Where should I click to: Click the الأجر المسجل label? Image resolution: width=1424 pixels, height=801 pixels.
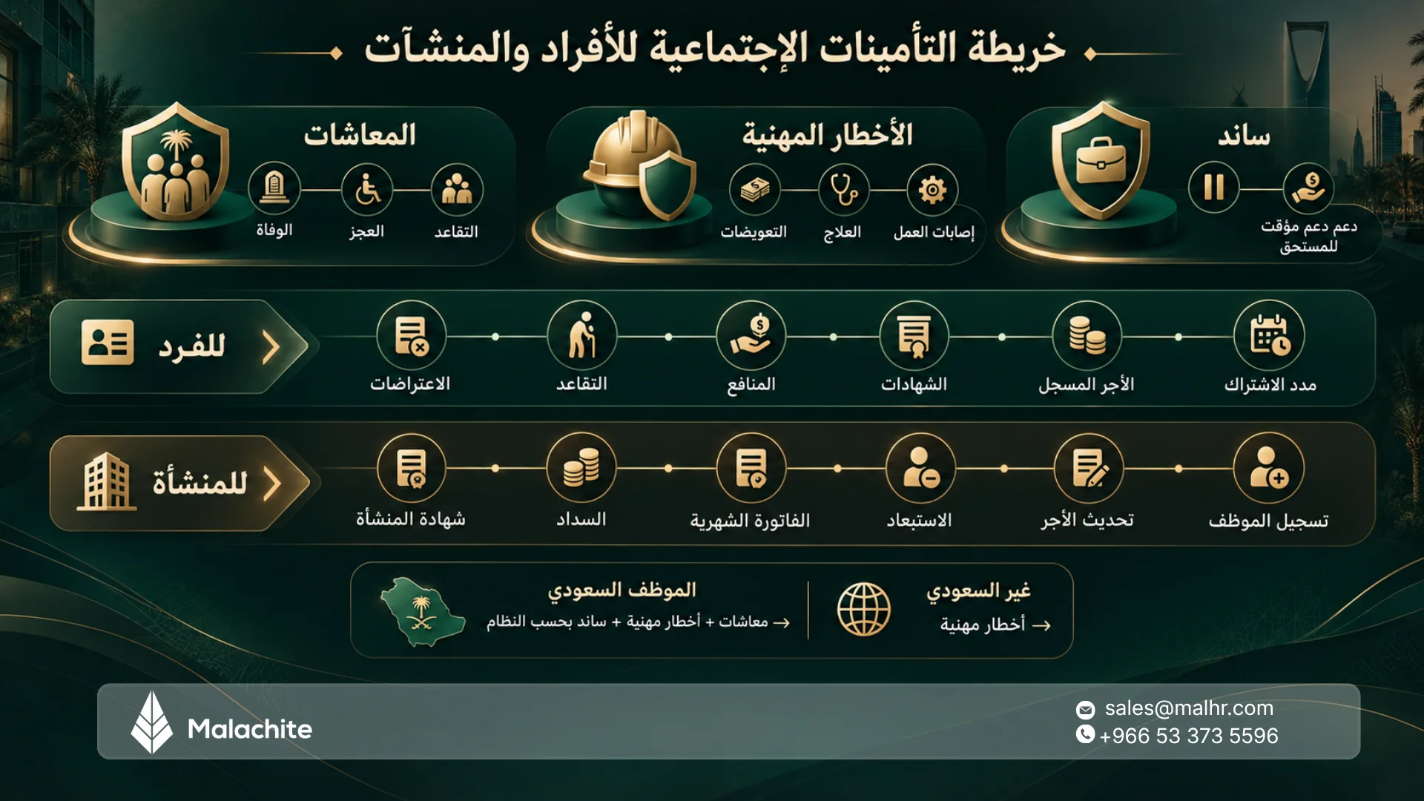coord(1087,384)
